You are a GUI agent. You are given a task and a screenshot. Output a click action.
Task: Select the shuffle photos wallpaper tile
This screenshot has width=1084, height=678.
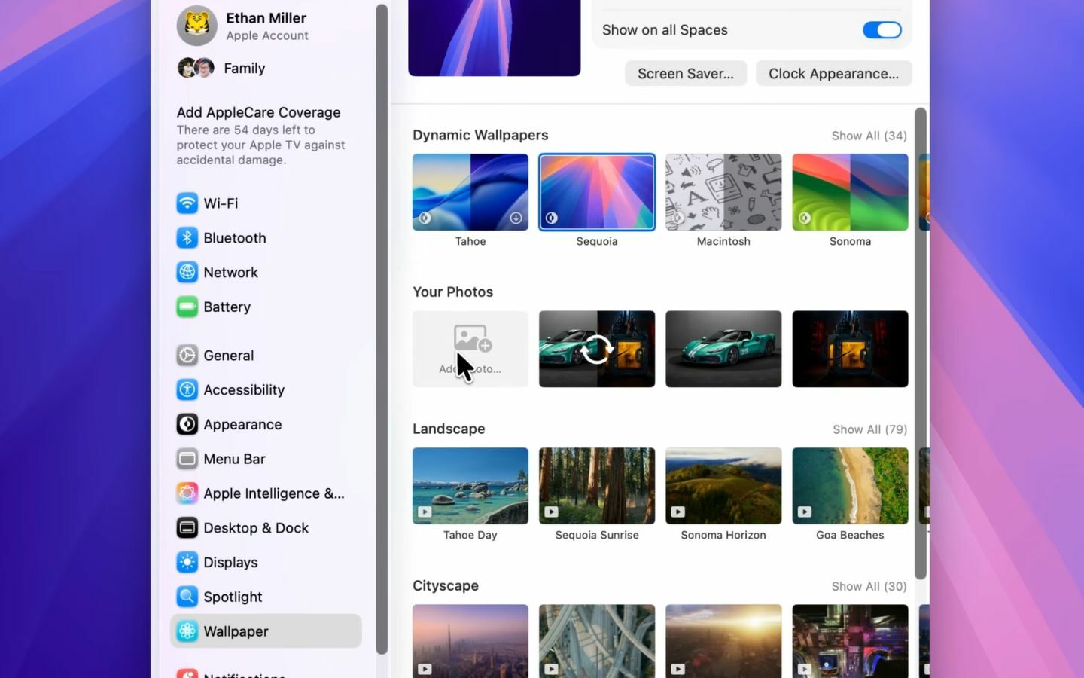point(597,349)
